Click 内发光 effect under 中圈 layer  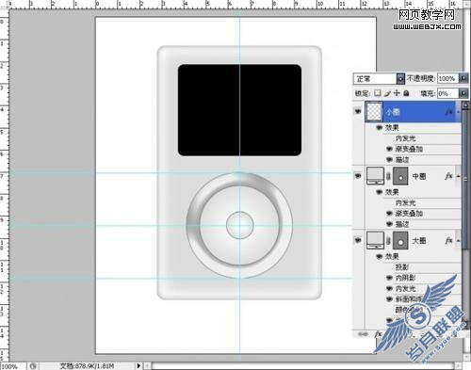coord(405,202)
